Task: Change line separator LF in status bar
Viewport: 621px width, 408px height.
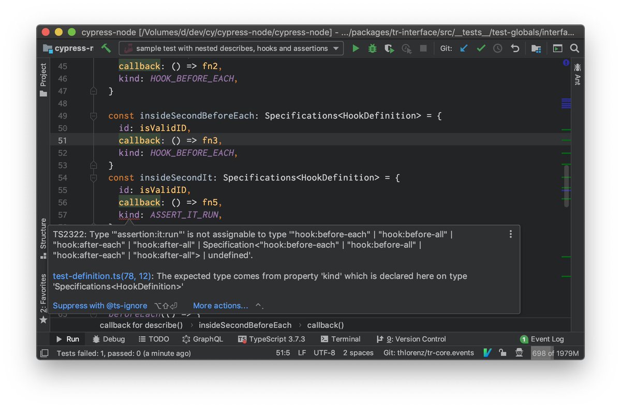Action: click(302, 353)
